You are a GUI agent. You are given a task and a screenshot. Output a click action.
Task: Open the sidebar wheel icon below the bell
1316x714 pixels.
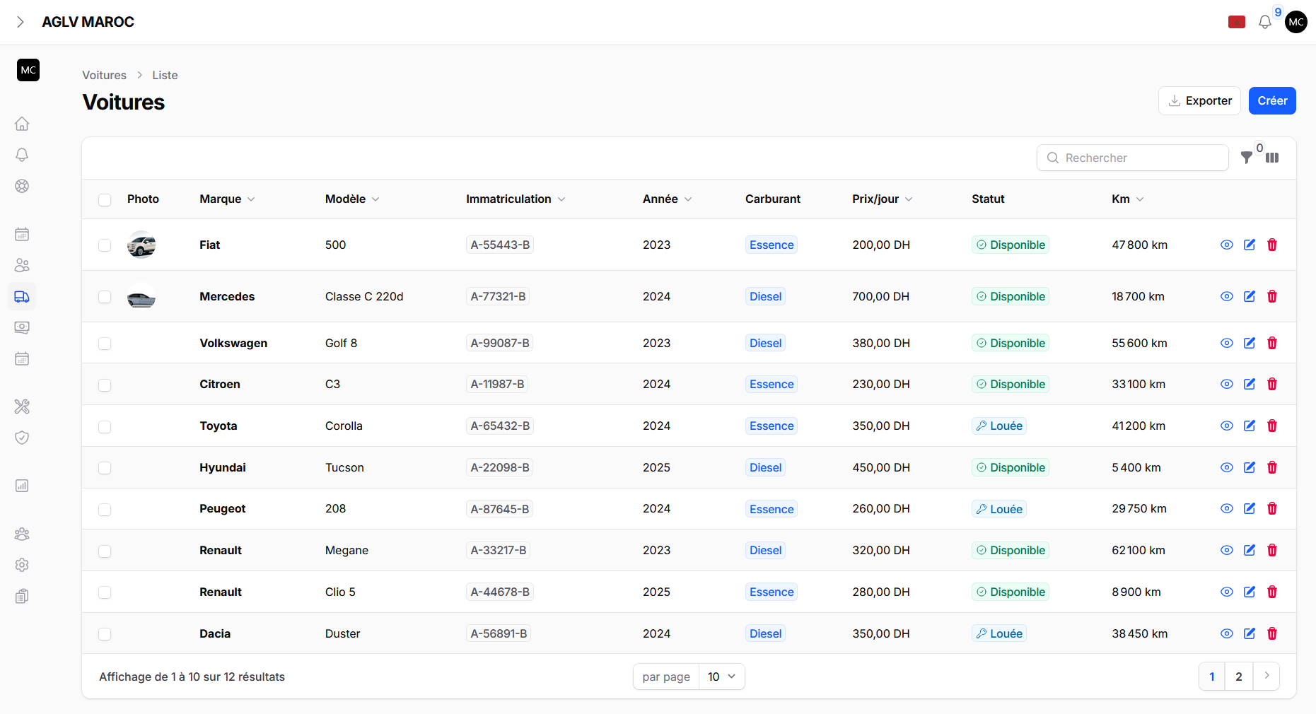pyautogui.click(x=22, y=186)
